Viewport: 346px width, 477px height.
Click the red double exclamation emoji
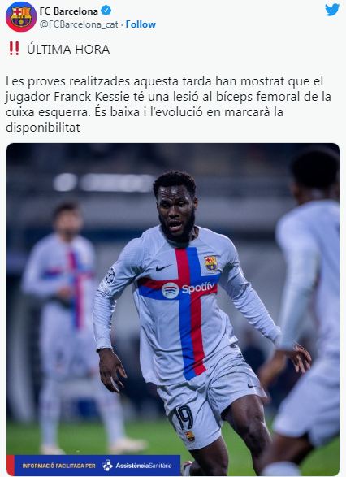point(14,49)
